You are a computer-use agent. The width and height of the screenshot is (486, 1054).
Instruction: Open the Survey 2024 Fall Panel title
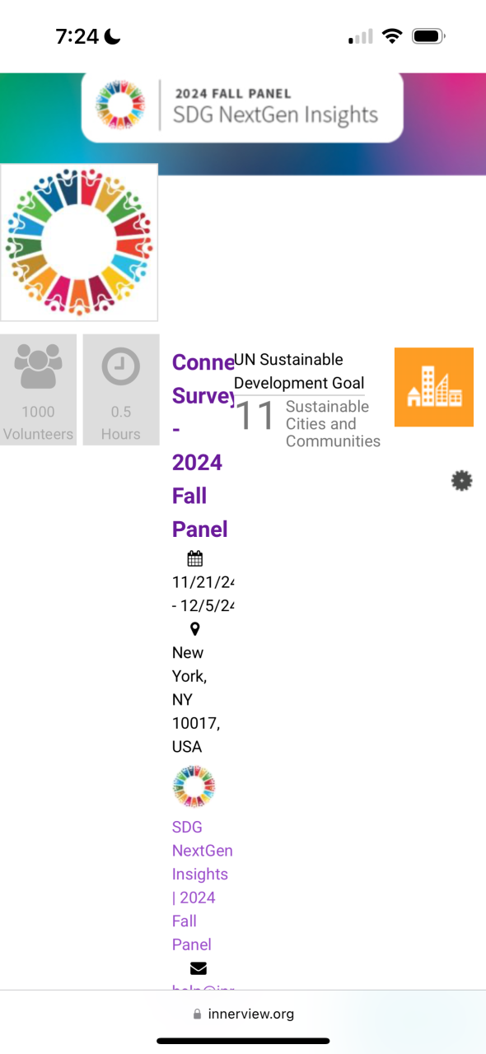[x=203, y=445]
